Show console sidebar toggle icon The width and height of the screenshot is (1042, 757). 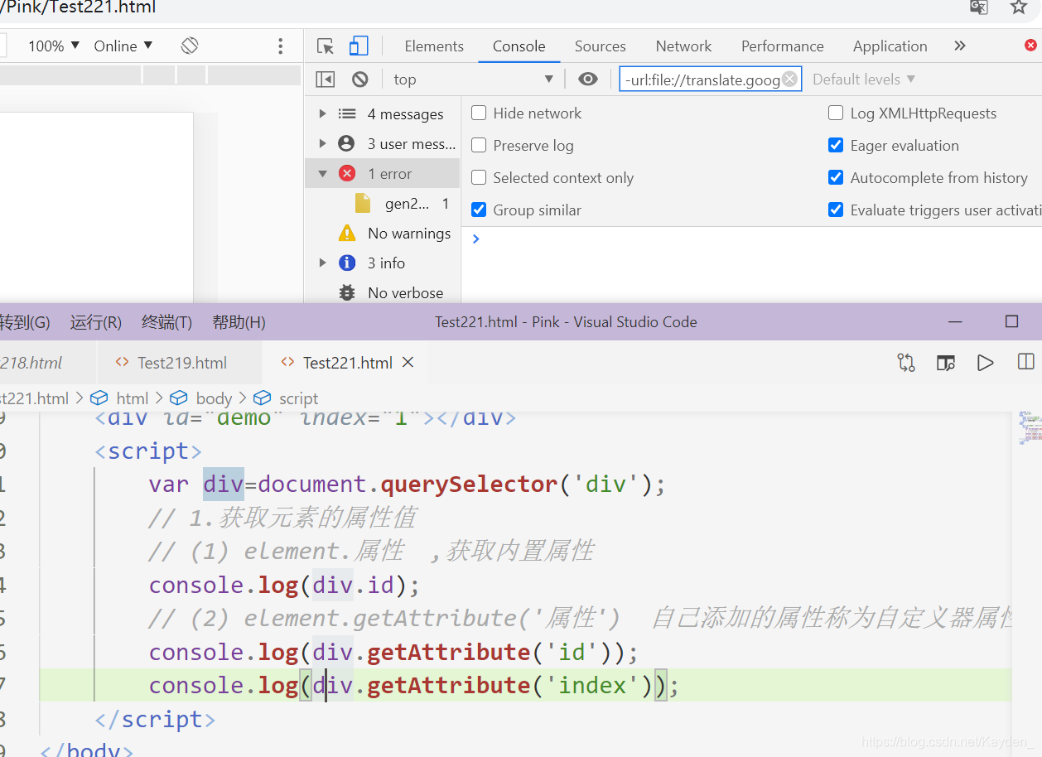[326, 80]
